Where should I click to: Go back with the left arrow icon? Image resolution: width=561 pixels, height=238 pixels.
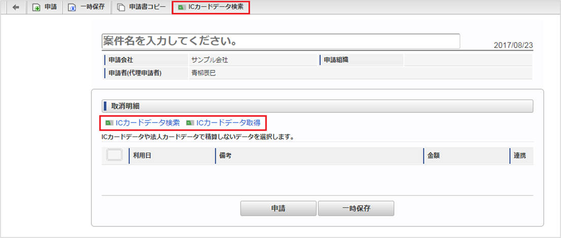(15, 8)
